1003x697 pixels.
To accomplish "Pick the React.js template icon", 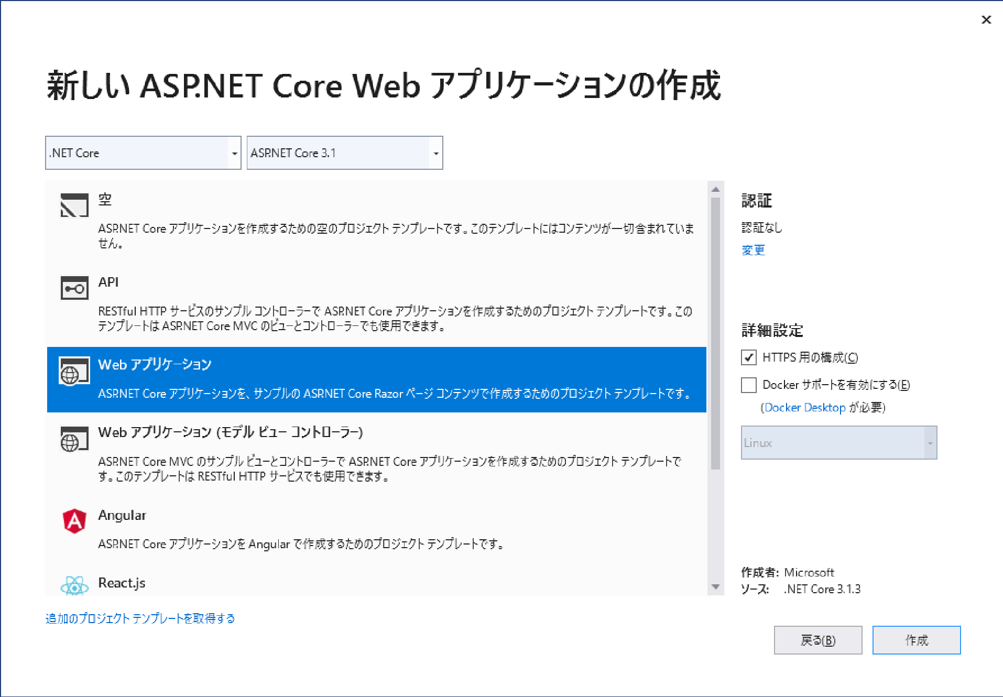I will [74, 586].
